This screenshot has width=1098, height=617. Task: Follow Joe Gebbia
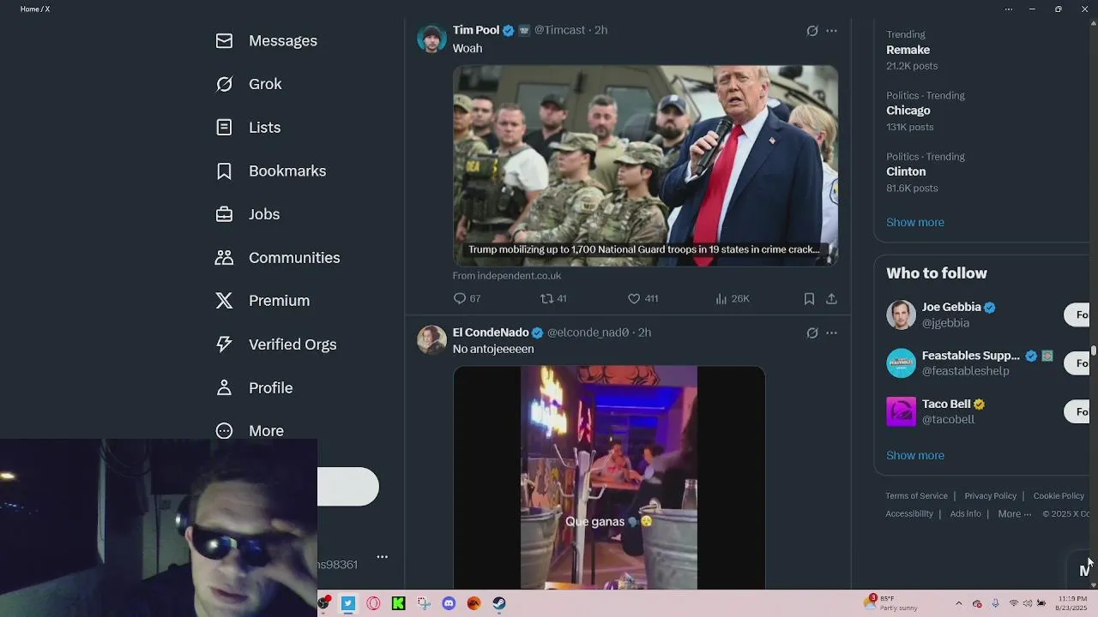click(x=1077, y=314)
